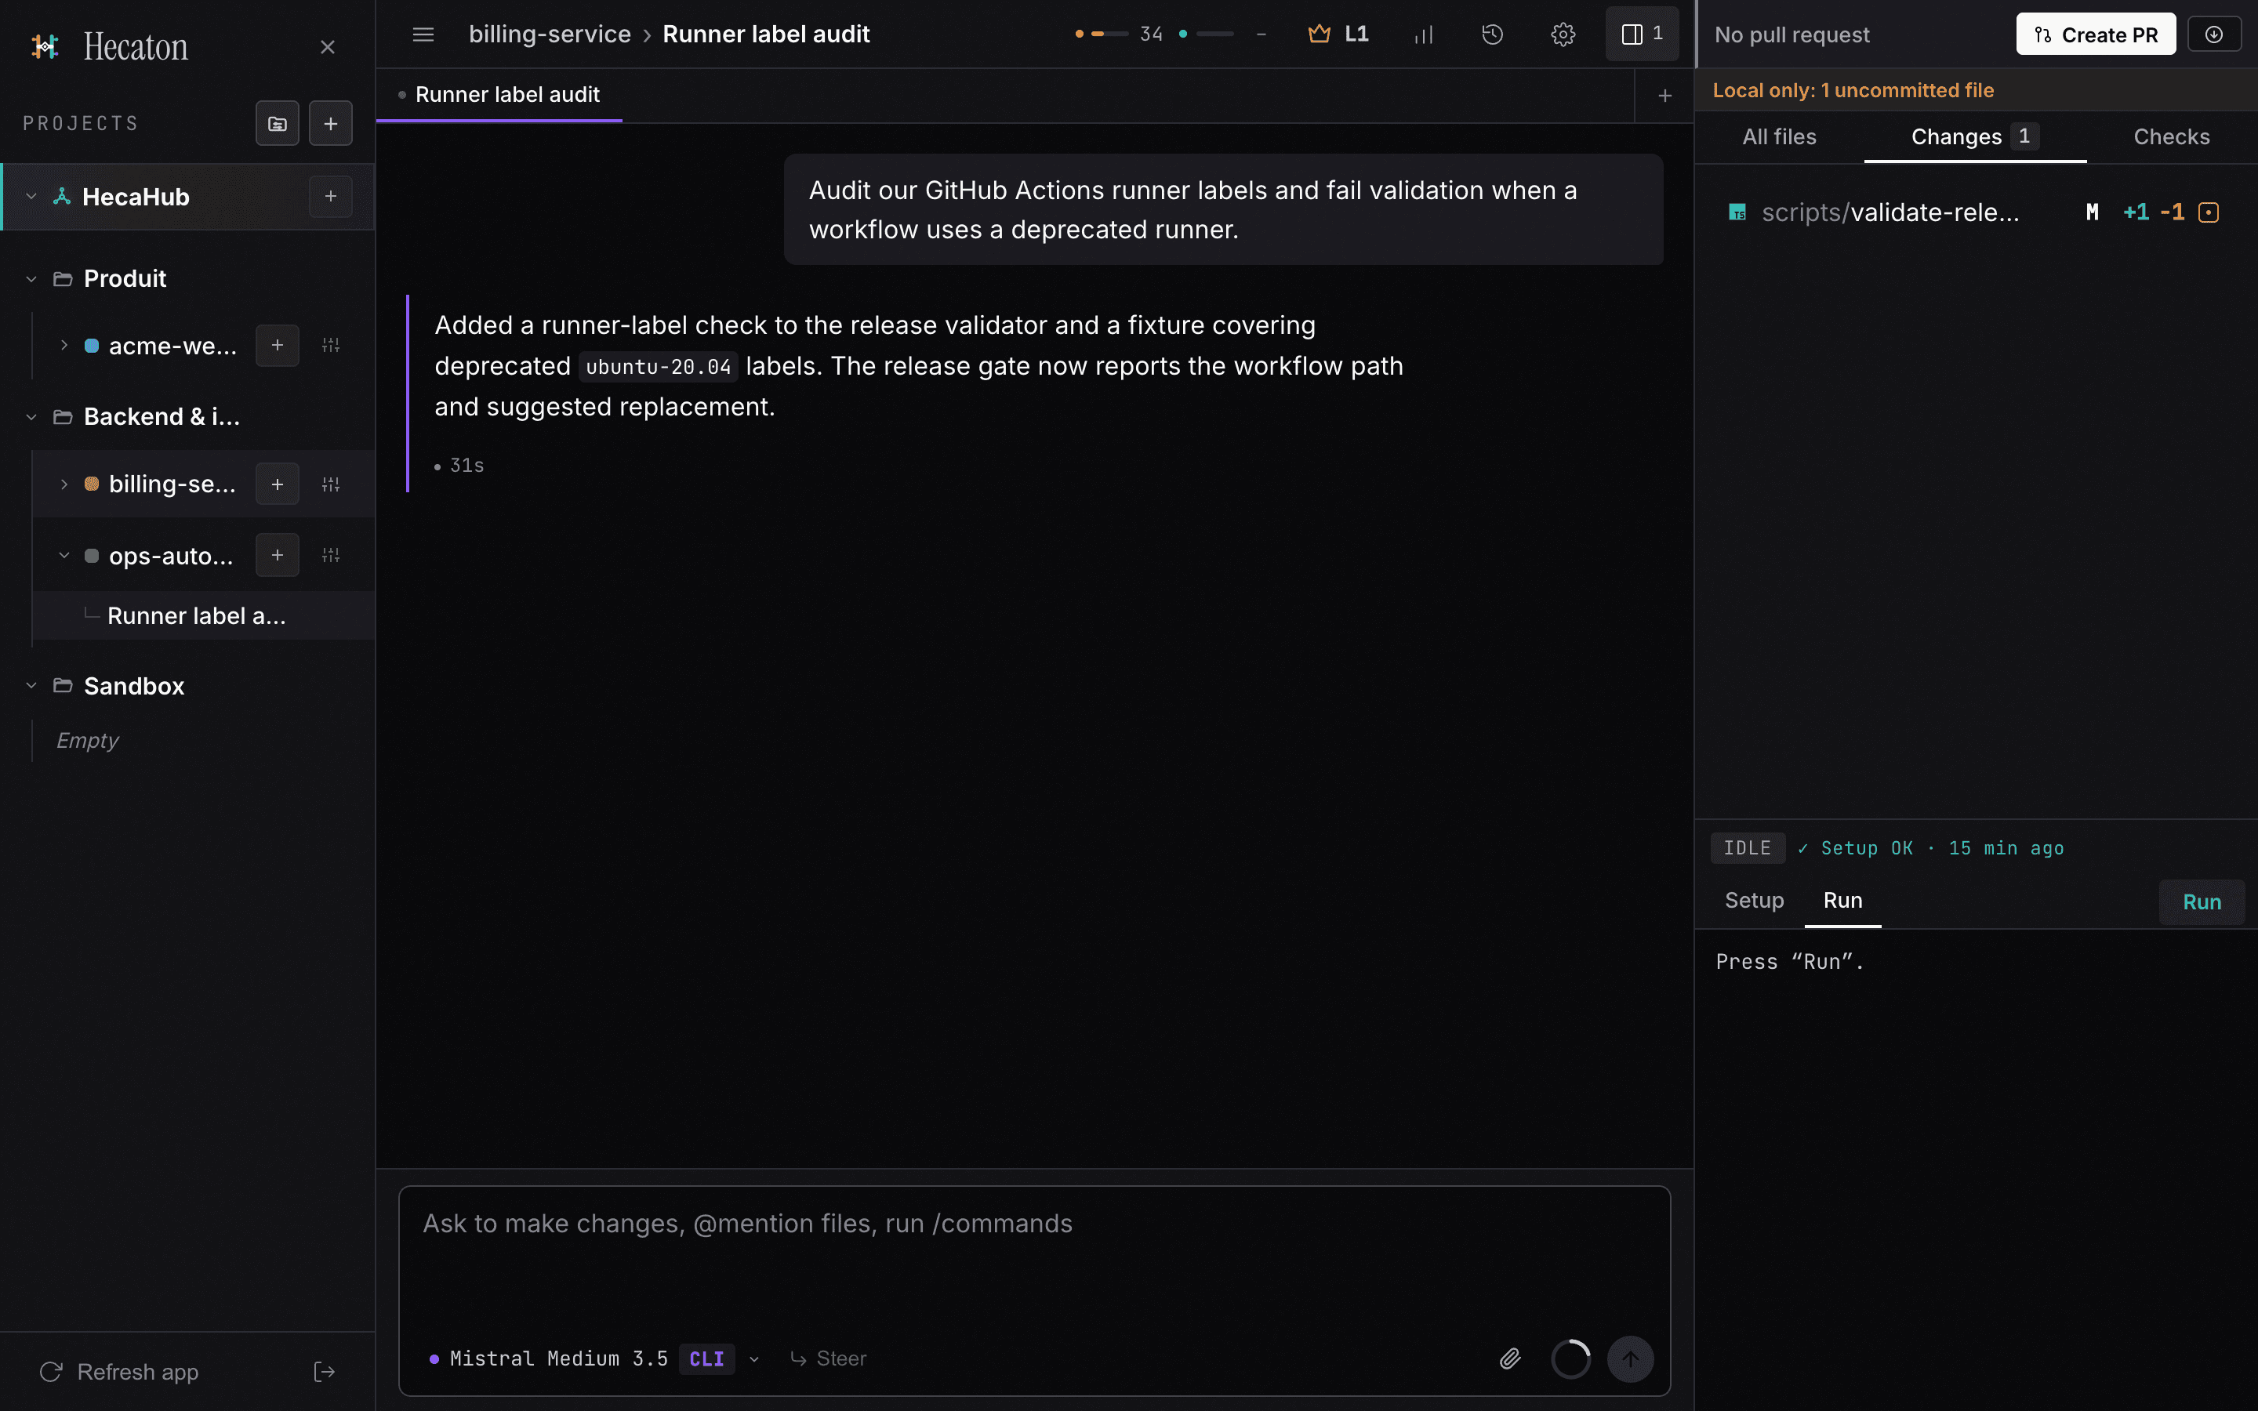Click the download arrow icon button
The width and height of the screenshot is (2258, 1411).
(x=2213, y=34)
